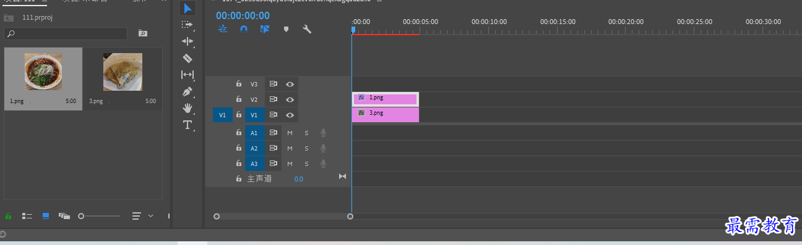The height and width of the screenshot is (245, 802).
Task: Toggle sync lock for track V1
Action: coord(273,115)
